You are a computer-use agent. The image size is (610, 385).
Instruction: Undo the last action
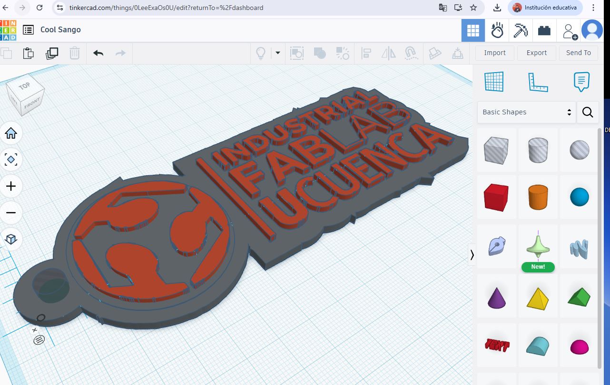tap(98, 53)
